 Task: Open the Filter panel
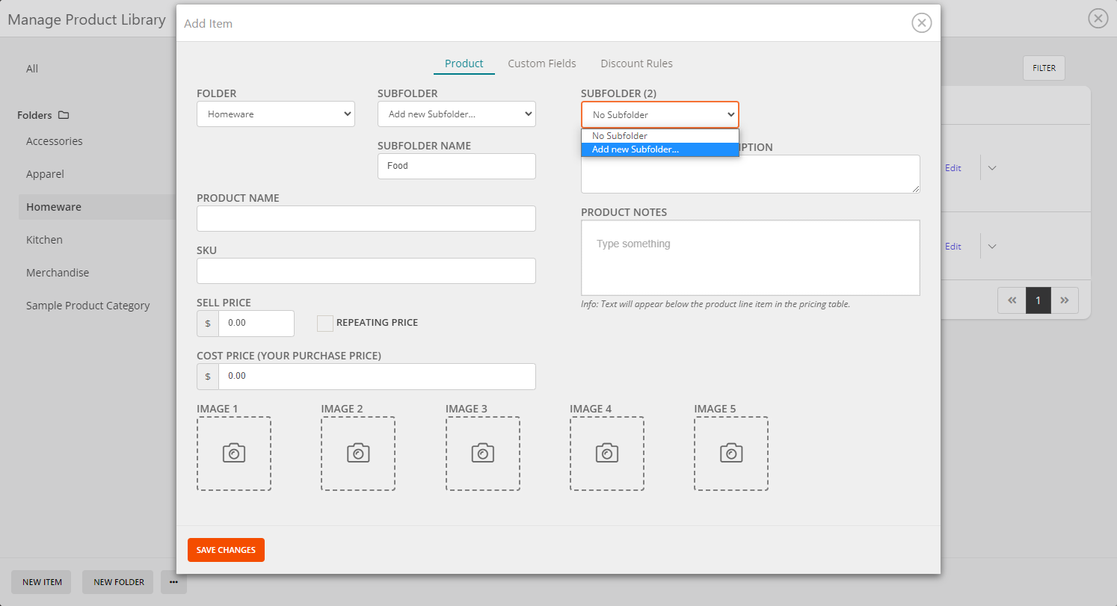pyautogui.click(x=1044, y=67)
